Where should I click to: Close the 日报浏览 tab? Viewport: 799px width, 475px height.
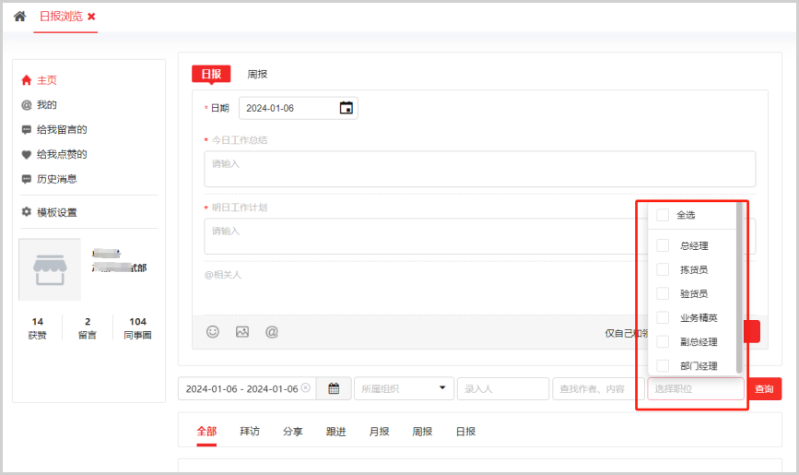91,17
